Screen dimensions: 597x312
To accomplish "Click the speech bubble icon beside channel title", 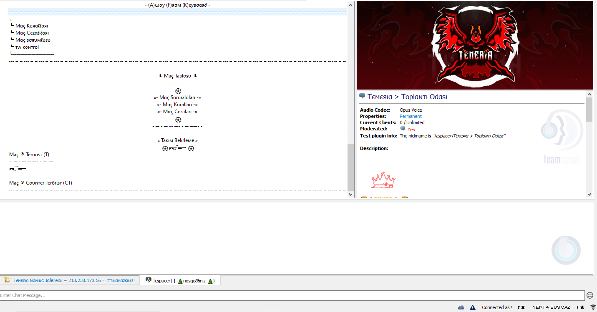I will point(362,96).
